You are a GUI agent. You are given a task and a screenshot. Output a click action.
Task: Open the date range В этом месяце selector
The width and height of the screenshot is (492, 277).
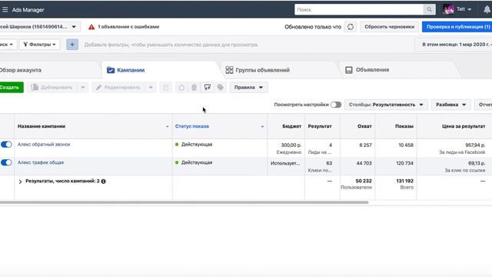(454, 45)
